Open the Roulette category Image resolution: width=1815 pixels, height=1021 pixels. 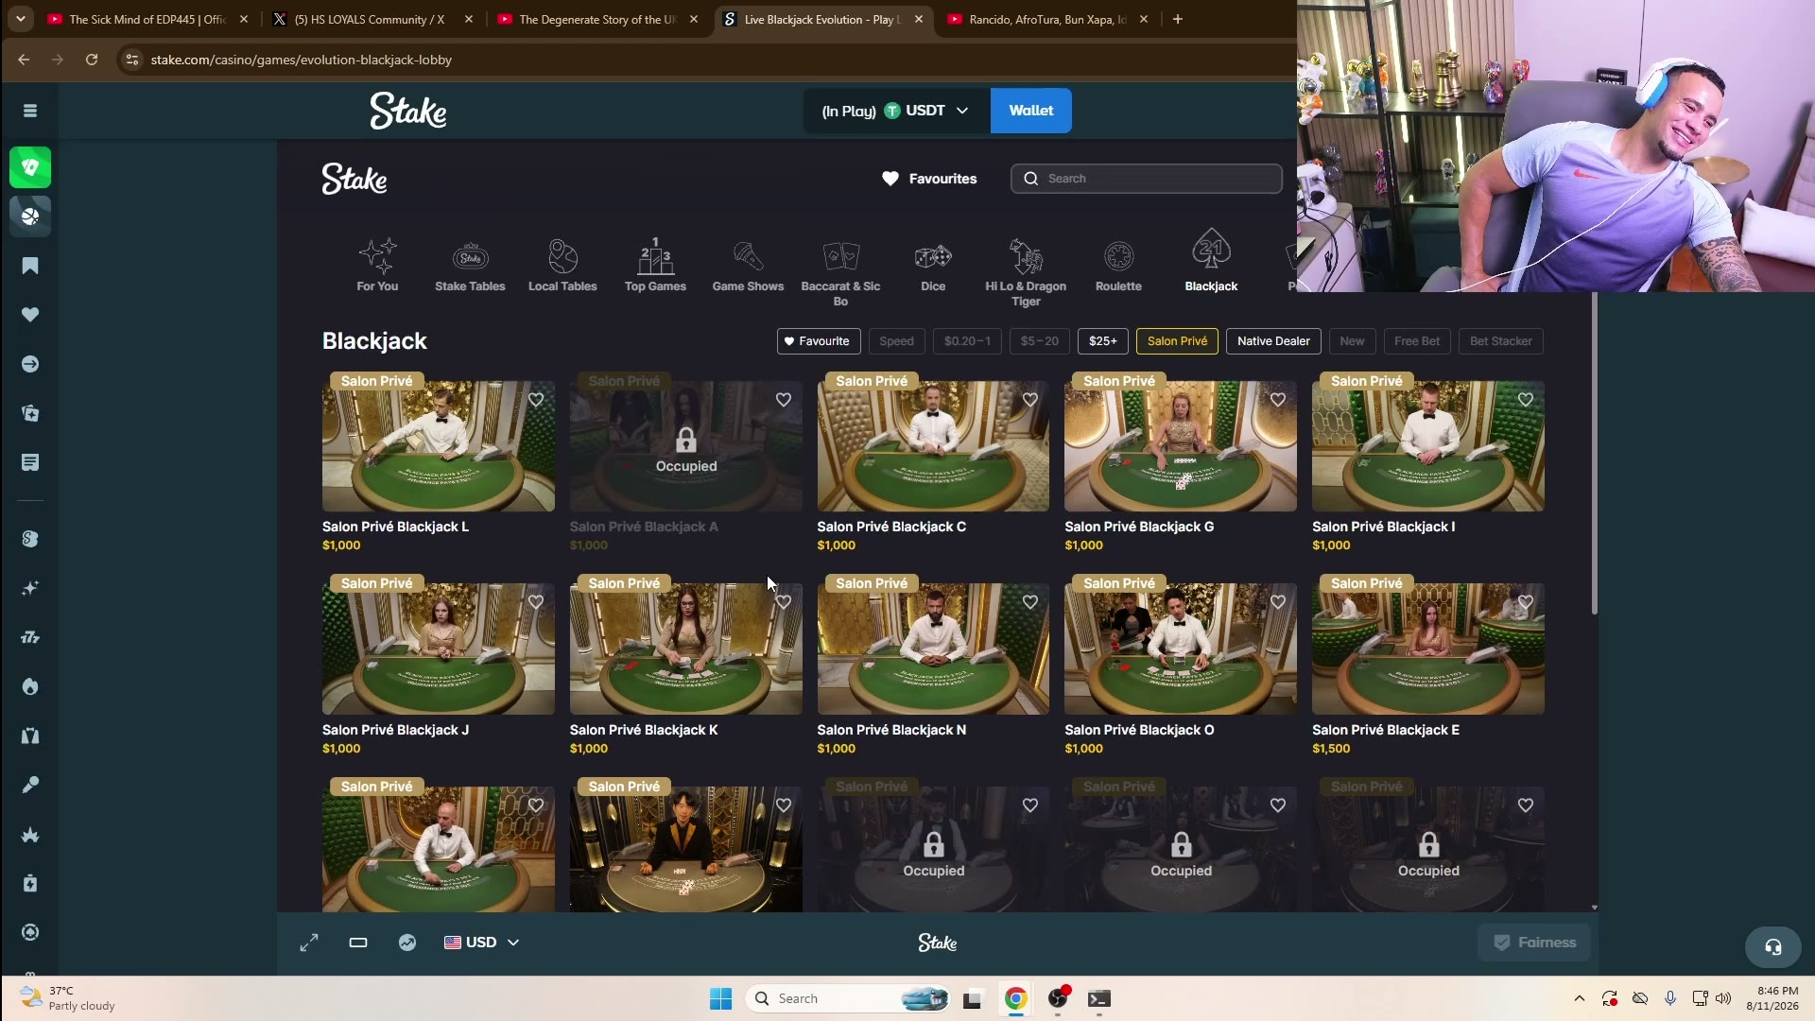[1118, 265]
